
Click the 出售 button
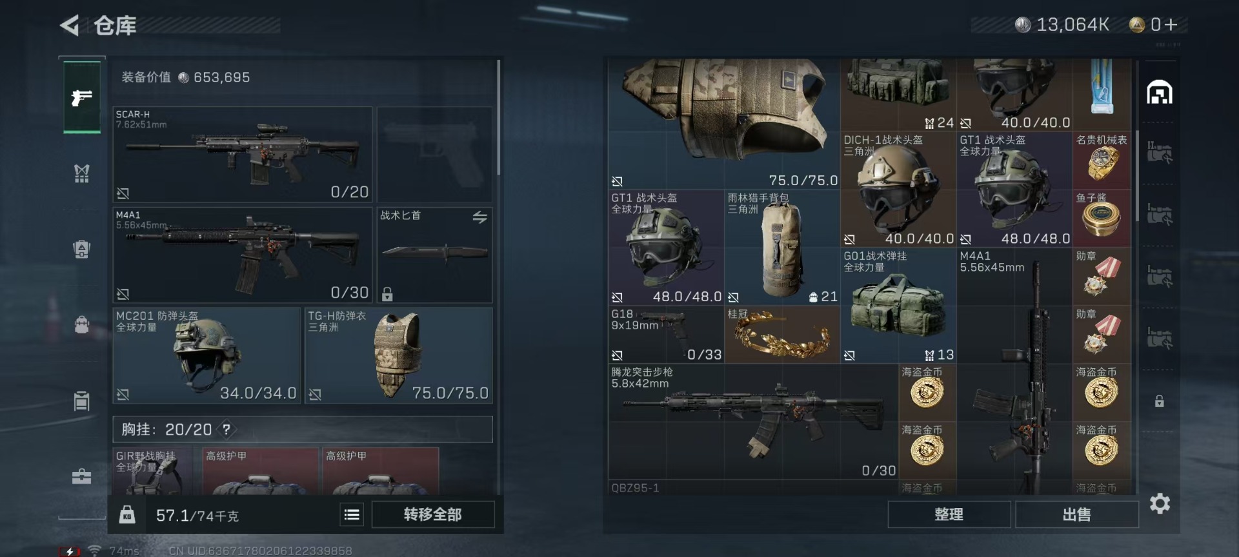(1076, 514)
